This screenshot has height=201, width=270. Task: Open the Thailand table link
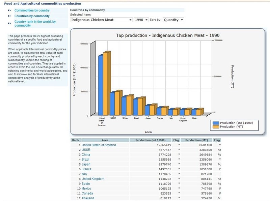88,198
